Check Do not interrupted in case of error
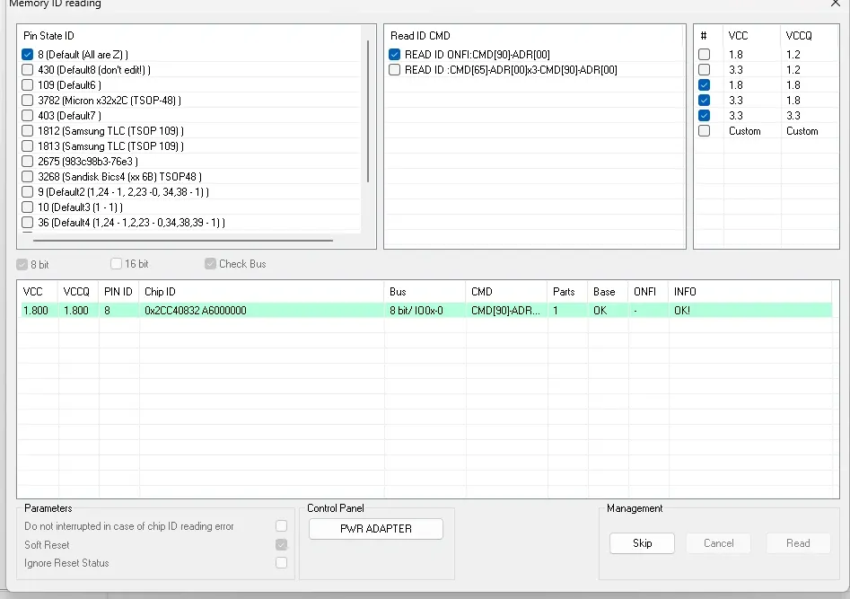 pyautogui.click(x=281, y=525)
